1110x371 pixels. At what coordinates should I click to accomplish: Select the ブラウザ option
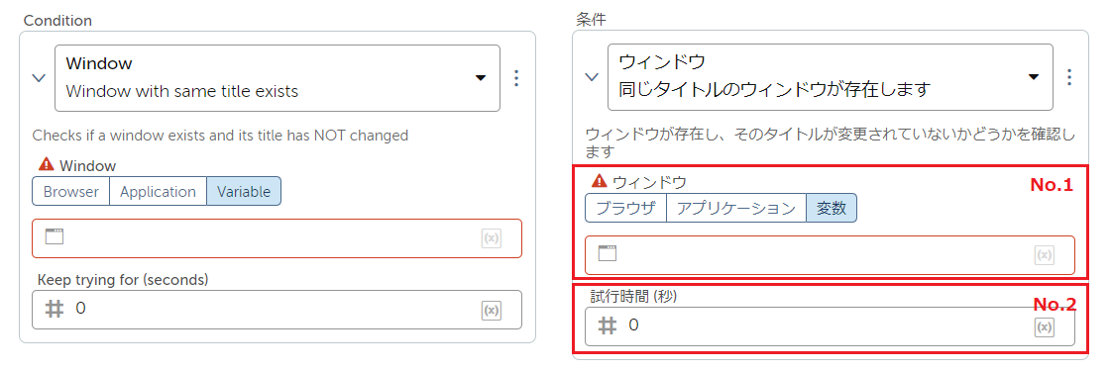[x=625, y=208]
